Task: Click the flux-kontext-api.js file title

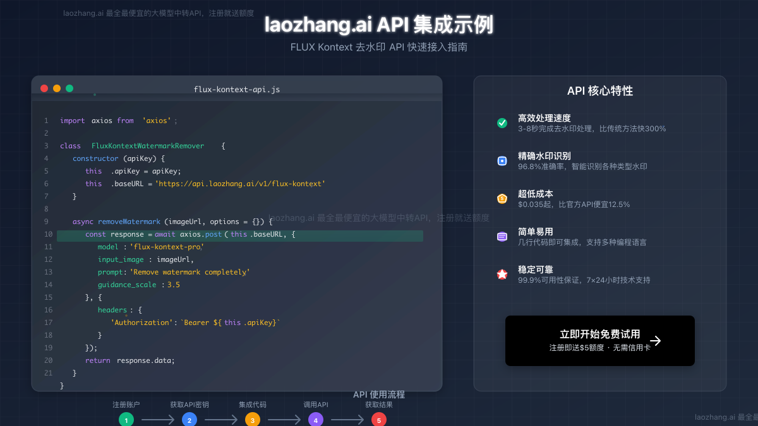Action: tap(237, 90)
